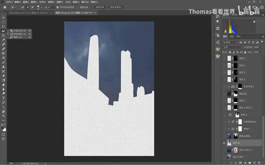Screen dimensions: 265x165
Task: Switch to DSC03440.psb document tab
Action: tap(29, 13)
